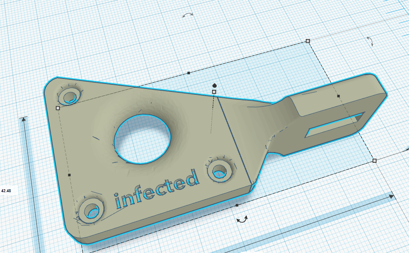
Task: Select the black cone lift handle above model
Action: pyautogui.click(x=215, y=85)
